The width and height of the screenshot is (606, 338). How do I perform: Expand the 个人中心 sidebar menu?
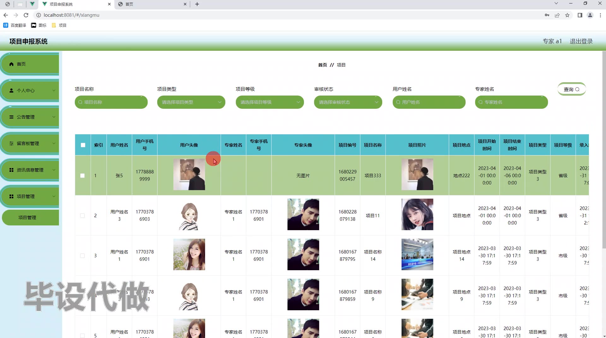(x=30, y=90)
